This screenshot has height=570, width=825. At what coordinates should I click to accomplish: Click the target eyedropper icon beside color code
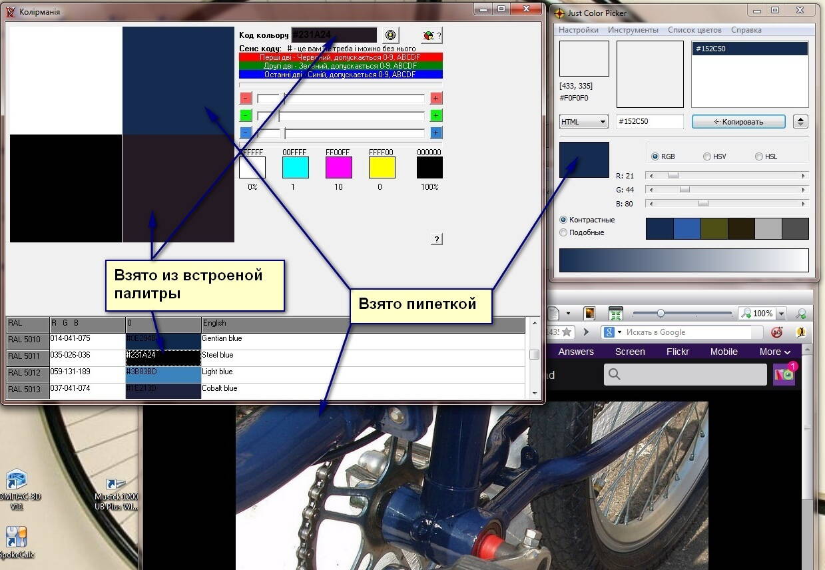pos(391,35)
